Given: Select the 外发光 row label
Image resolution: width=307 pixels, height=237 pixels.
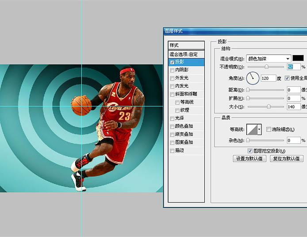Looking at the screenshot, I should [x=182, y=78].
